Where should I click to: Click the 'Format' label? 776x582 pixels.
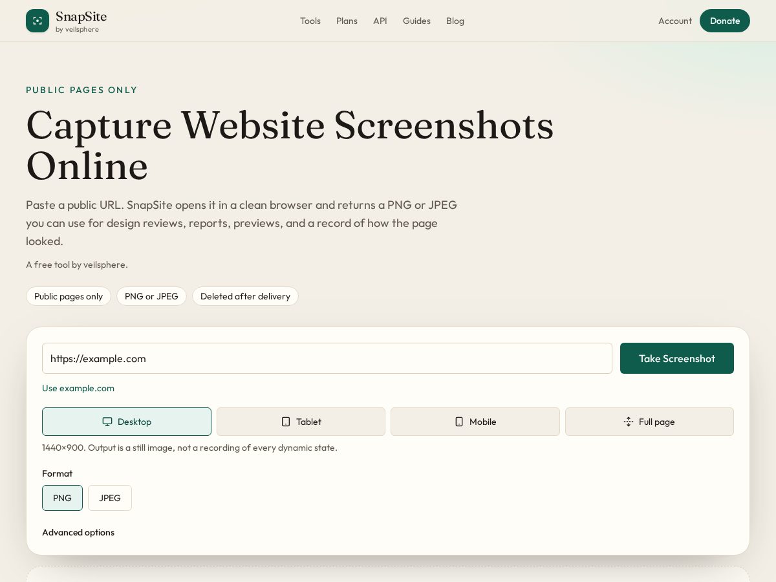pos(57,473)
